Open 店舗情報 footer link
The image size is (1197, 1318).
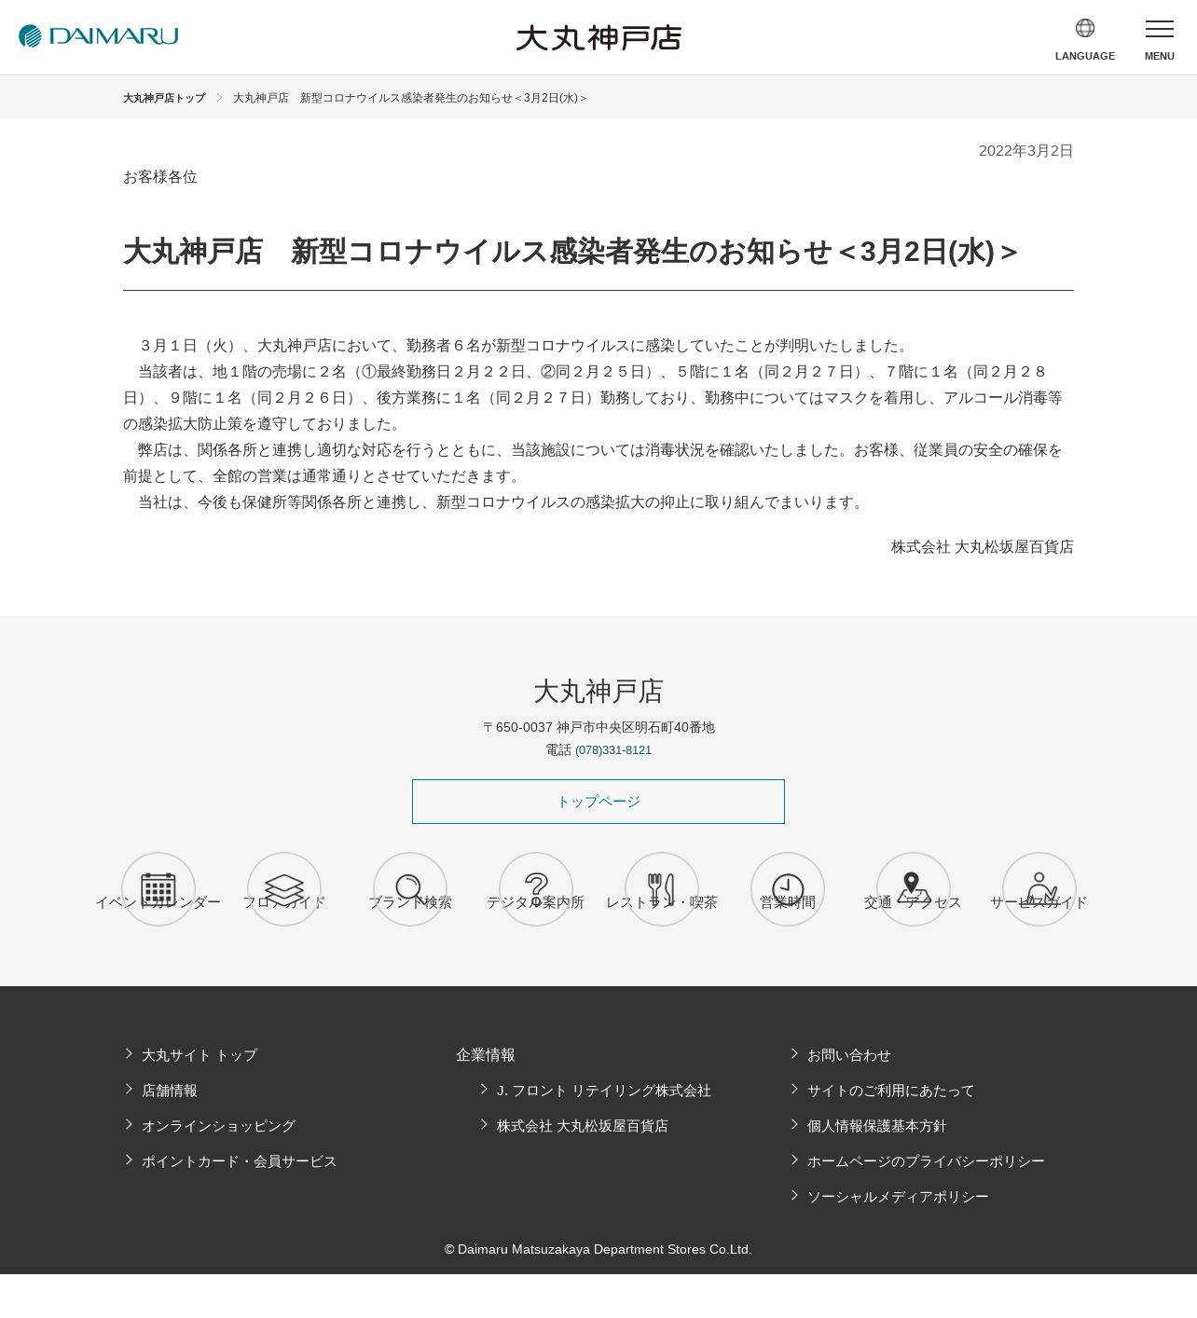(170, 1091)
